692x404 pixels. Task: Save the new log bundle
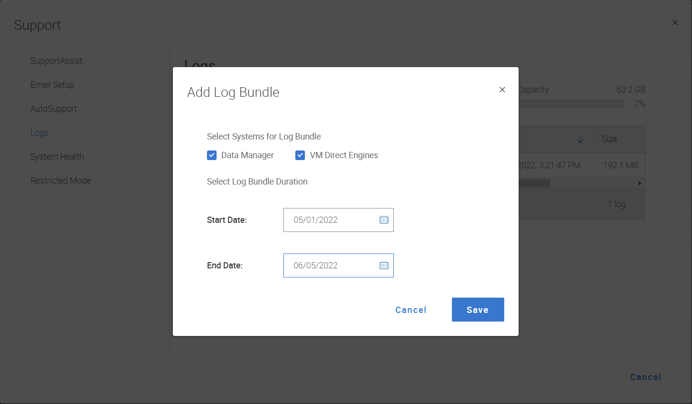477,310
